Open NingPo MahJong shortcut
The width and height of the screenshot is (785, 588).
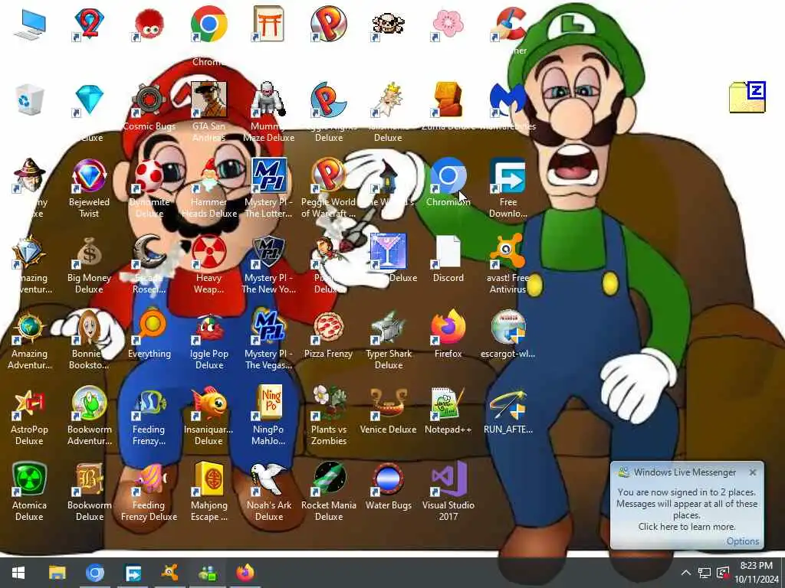coord(268,403)
